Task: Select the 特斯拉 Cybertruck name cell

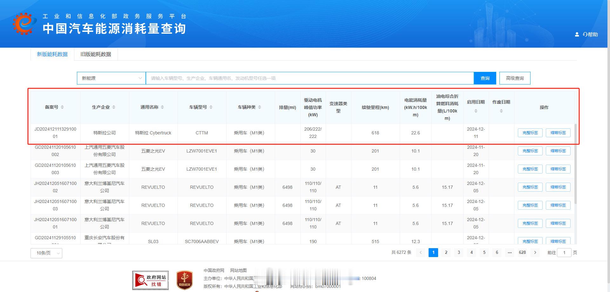Action: (153, 133)
